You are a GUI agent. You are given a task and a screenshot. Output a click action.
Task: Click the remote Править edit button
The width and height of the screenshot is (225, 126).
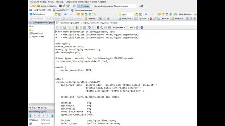[141, 19]
